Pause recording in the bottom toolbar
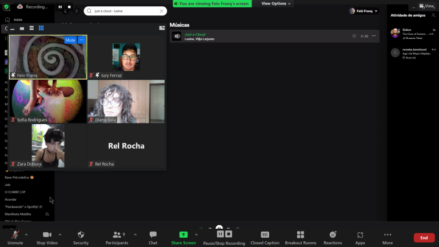The image size is (439, 247). pyautogui.click(x=220, y=234)
